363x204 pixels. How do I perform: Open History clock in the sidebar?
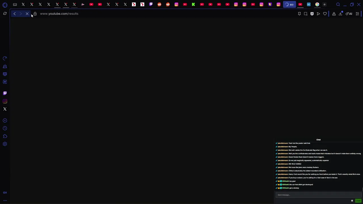click(5, 128)
